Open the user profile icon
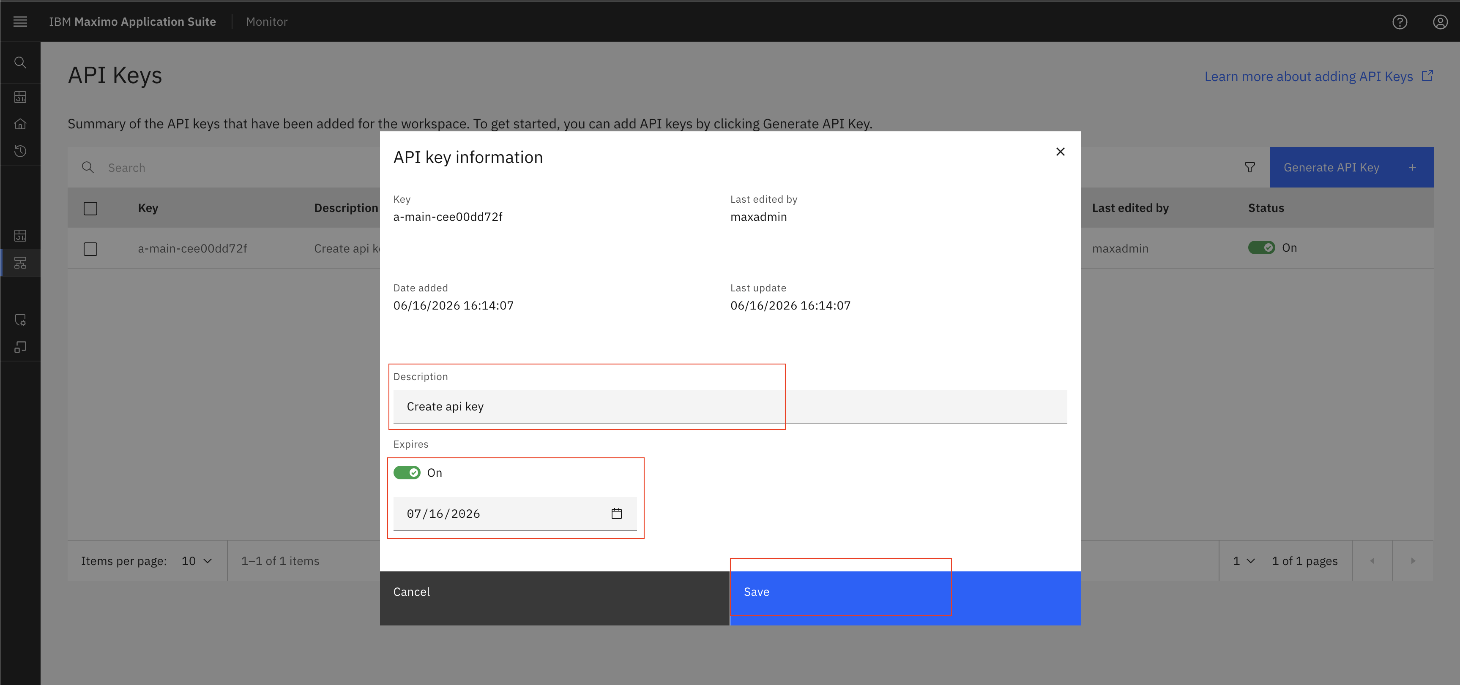 (x=1440, y=22)
